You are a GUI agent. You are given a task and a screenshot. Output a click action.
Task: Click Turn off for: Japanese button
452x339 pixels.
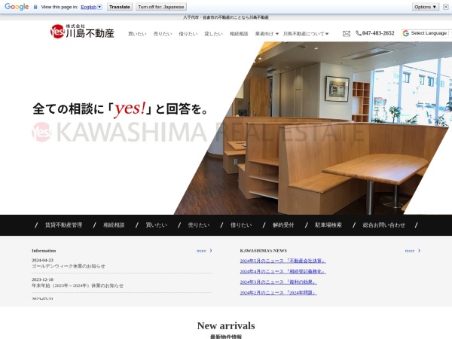pyautogui.click(x=161, y=7)
